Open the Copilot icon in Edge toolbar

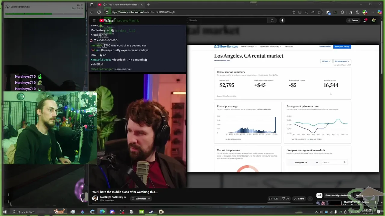coord(380,12)
